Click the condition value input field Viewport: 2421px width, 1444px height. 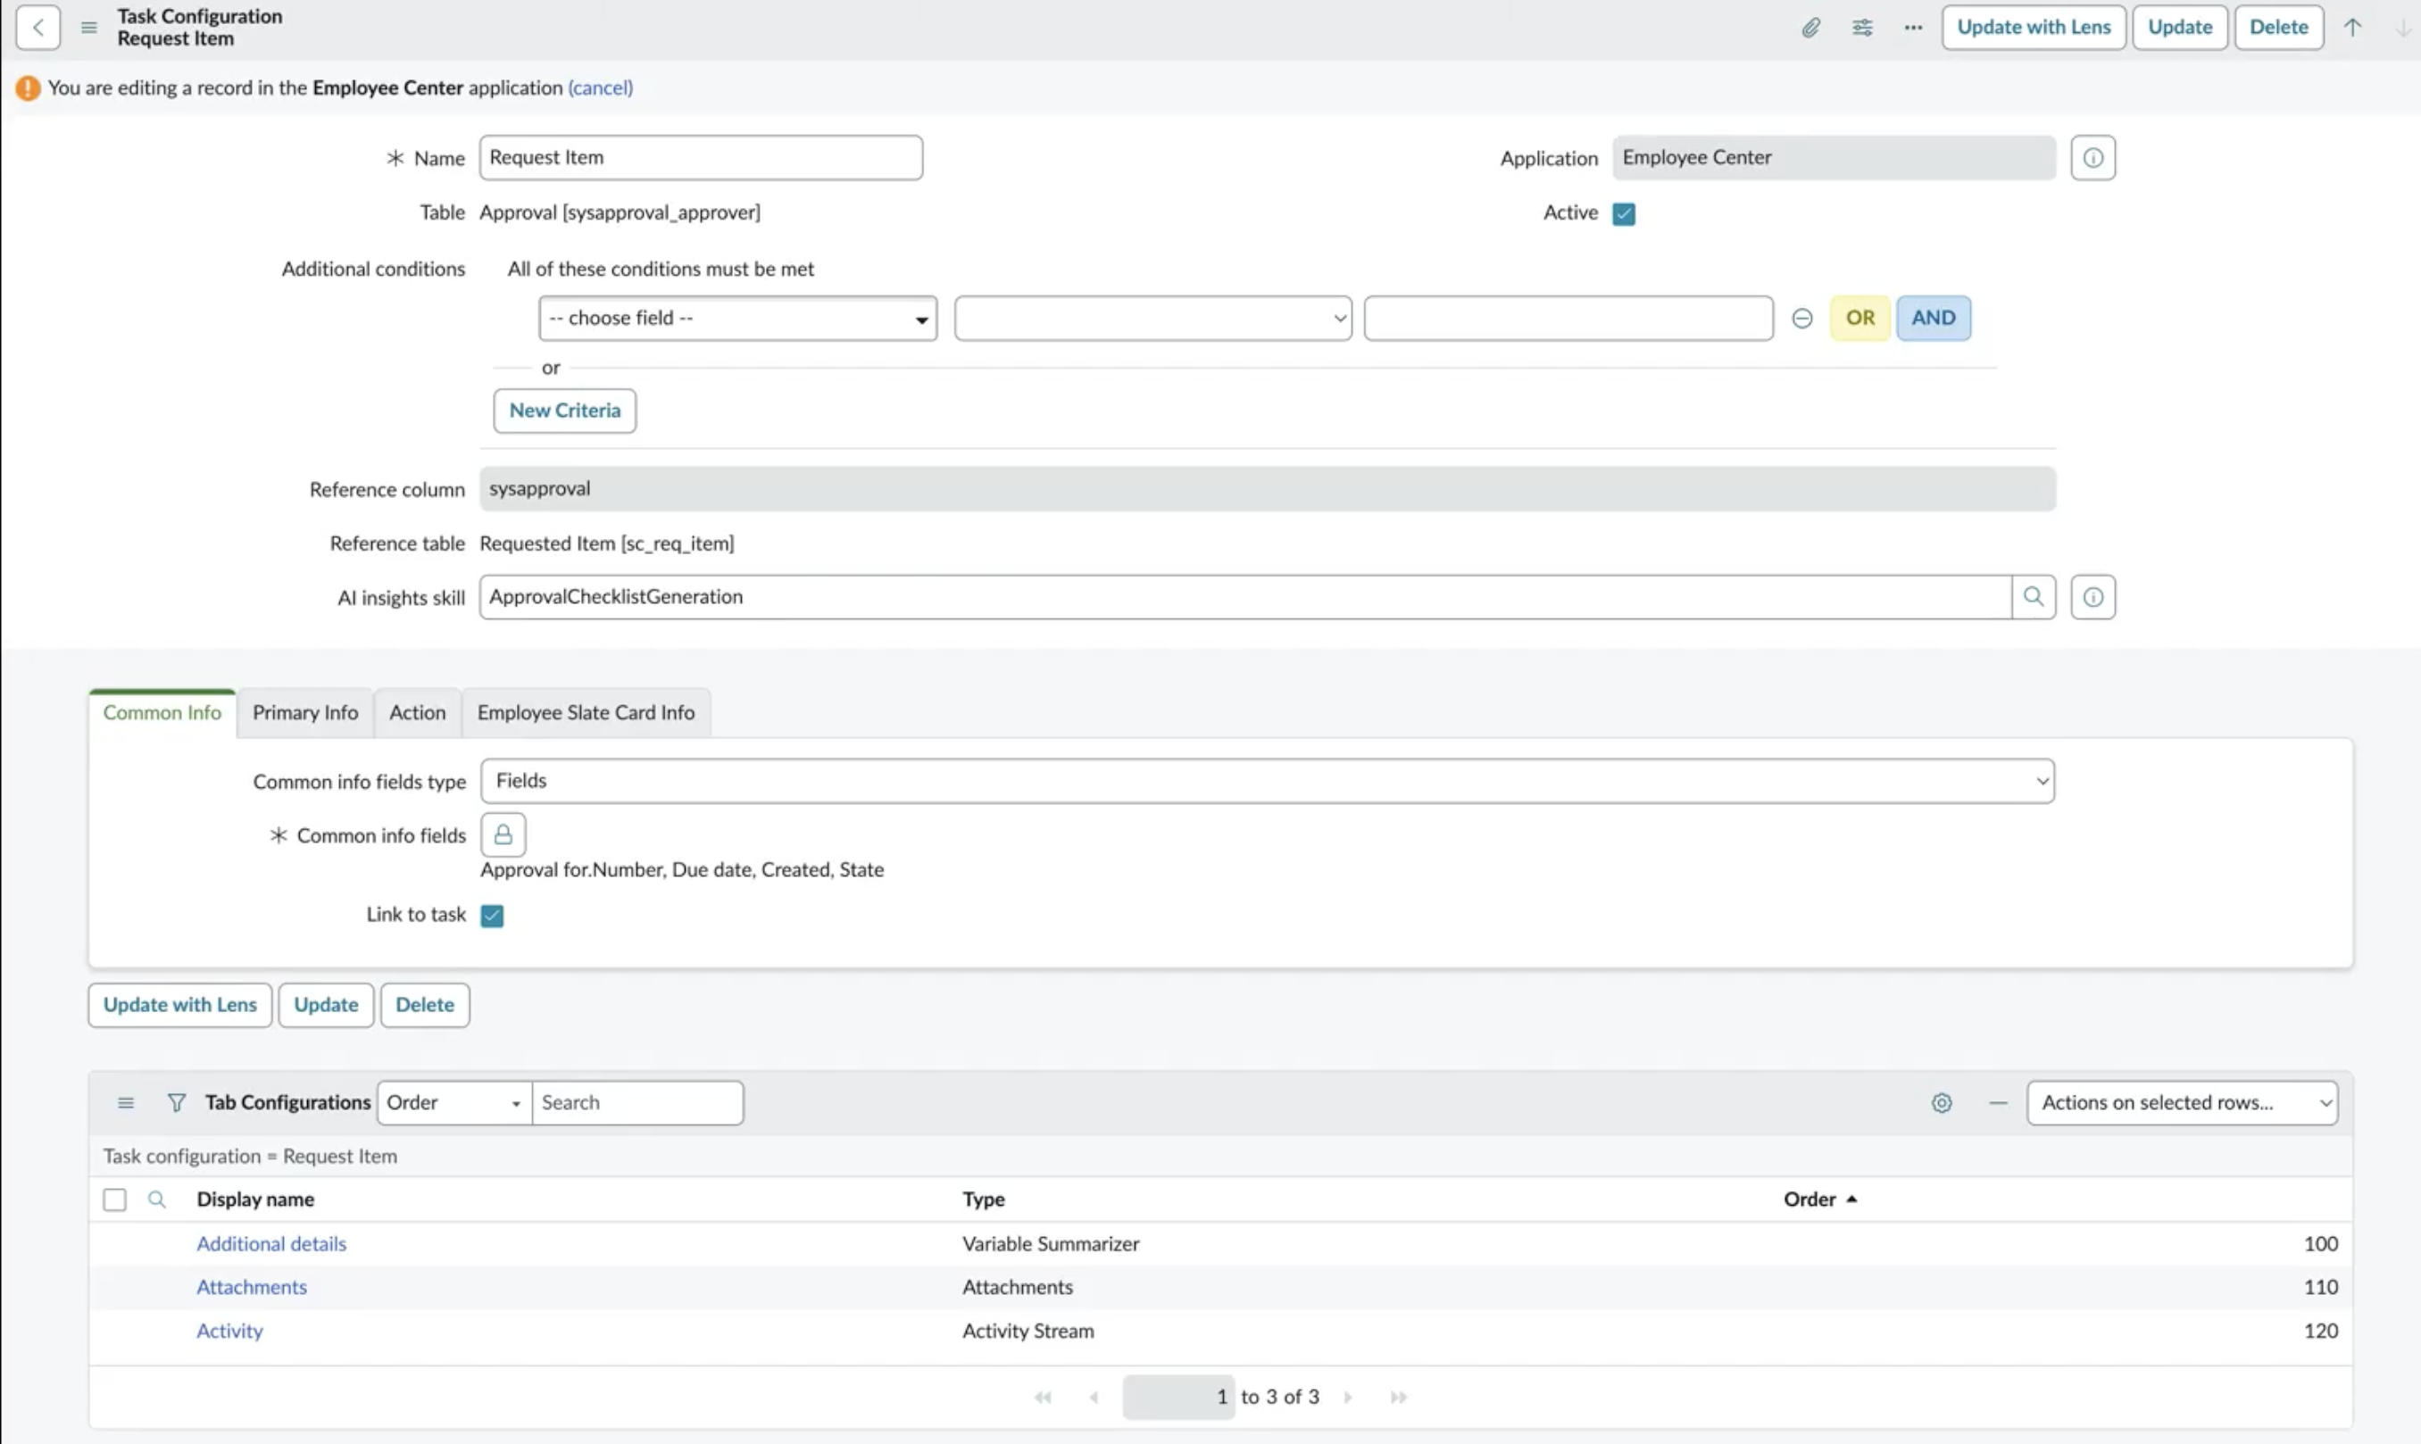(1568, 319)
